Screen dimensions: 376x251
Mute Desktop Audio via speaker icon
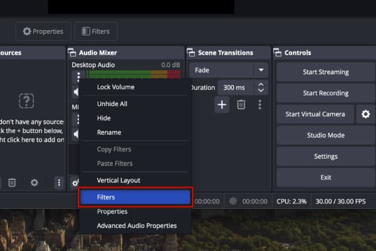(x=76, y=92)
